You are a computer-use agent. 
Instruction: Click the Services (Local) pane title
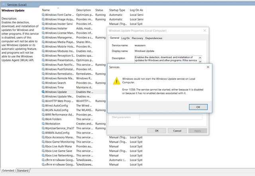pyautogui.click(x=17, y=5)
